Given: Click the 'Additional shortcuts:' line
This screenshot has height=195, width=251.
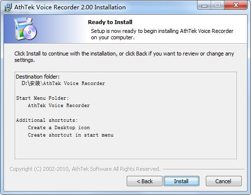Looking at the screenshot, I should pos(47,120).
